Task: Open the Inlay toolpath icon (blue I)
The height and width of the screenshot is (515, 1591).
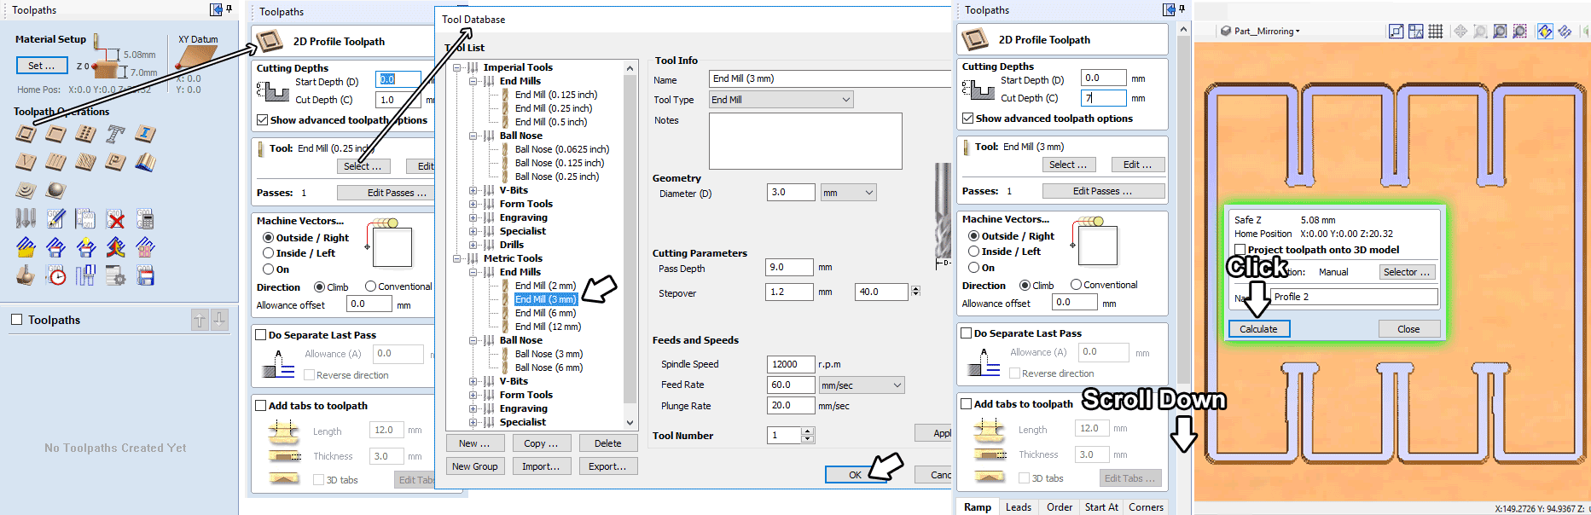Action: [x=145, y=134]
